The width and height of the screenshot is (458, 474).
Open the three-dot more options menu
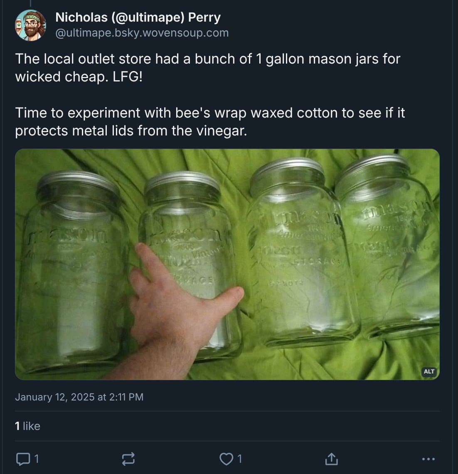tap(428, 459)
